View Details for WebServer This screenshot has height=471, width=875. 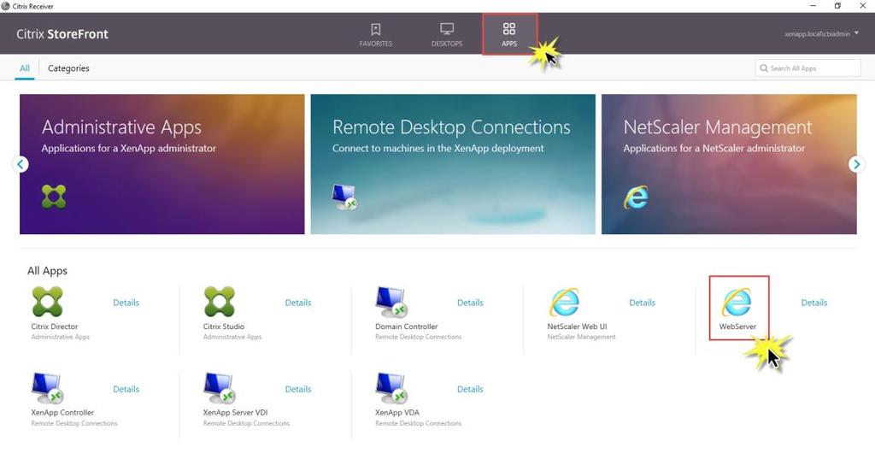pos(814,303)
